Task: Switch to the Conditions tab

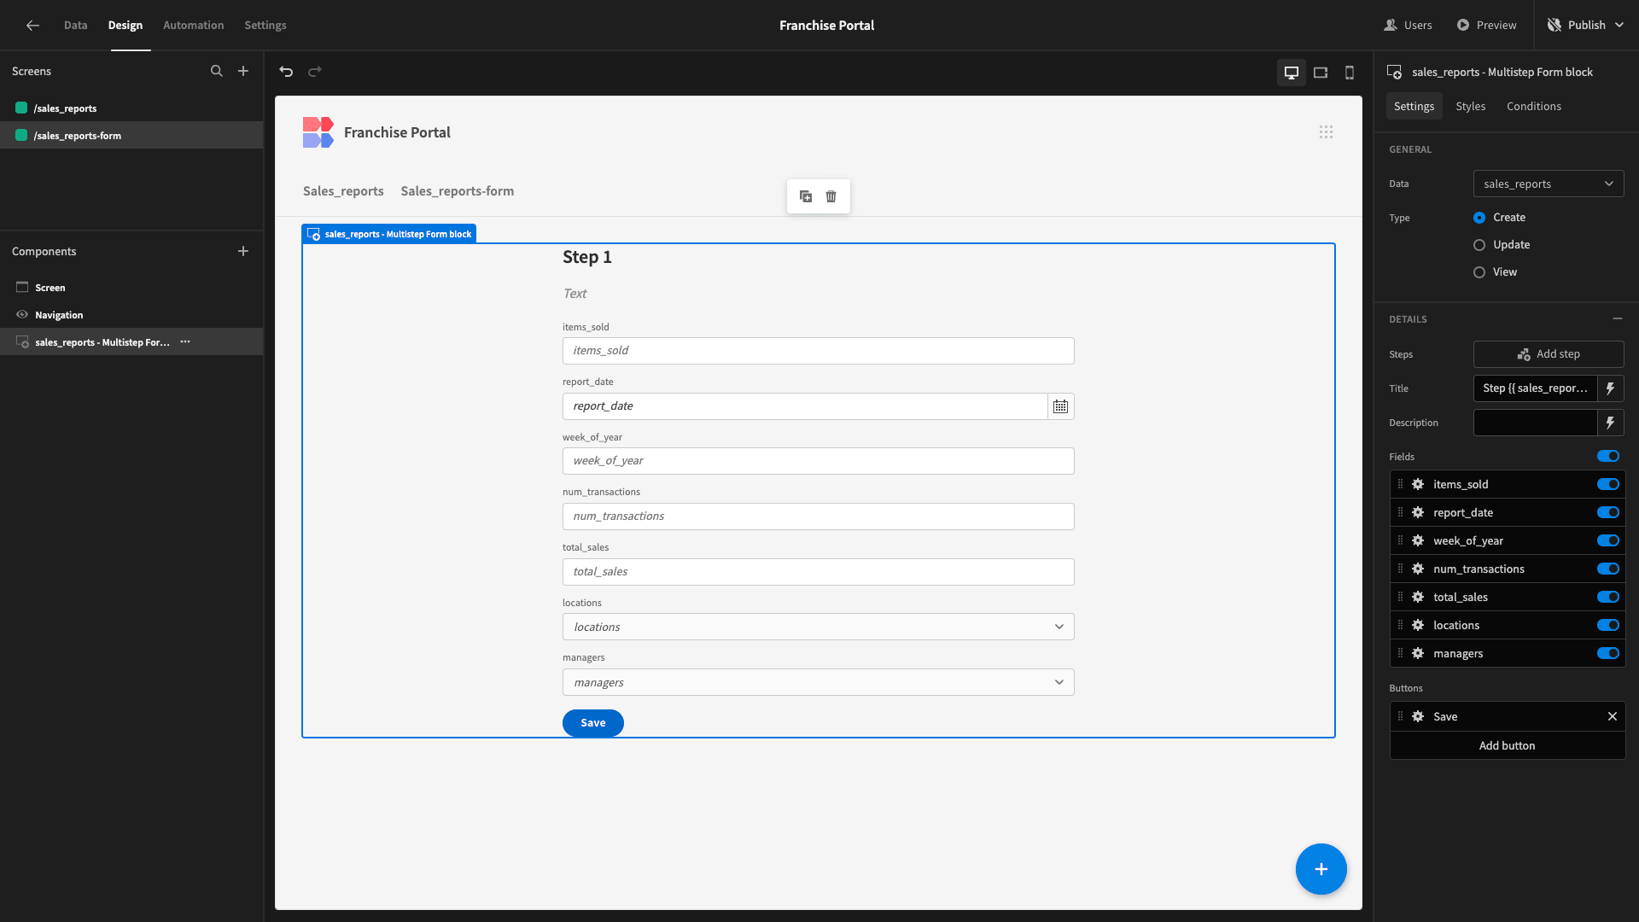Action: [1533, 107]
